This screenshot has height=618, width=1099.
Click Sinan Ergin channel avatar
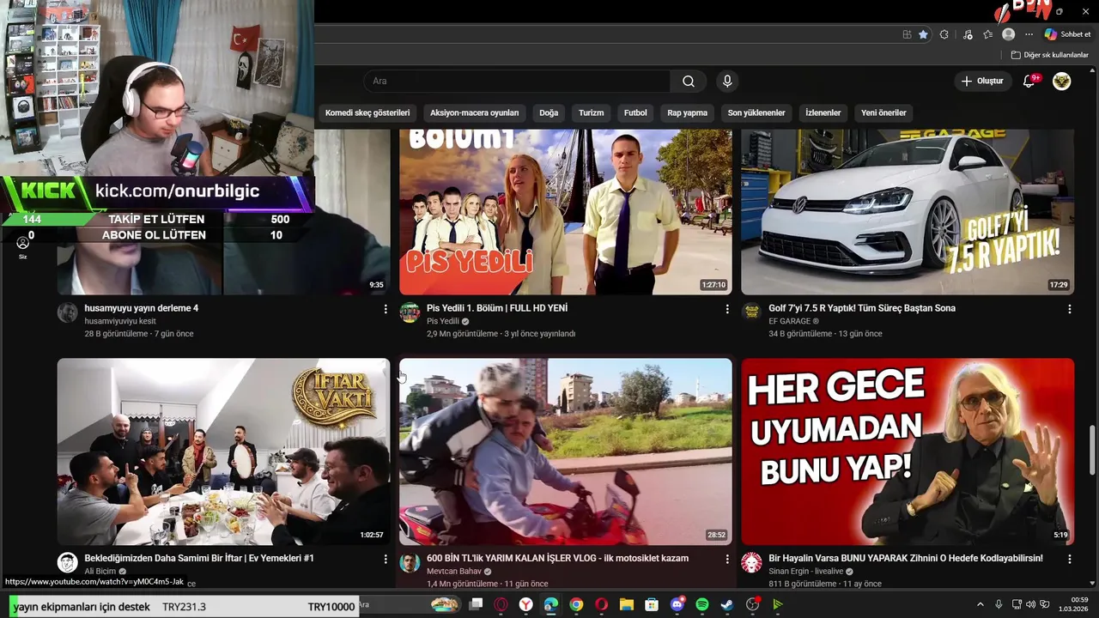pos(751,562)
